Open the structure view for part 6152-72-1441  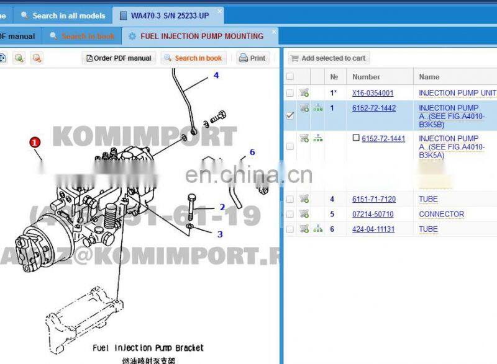(318, 138)
